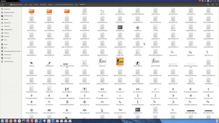The height and width of the screenshot is (123, 219).
Task: Jump to Counter-Strike Global Offensive in the path bar
Action: pos(64,4)
